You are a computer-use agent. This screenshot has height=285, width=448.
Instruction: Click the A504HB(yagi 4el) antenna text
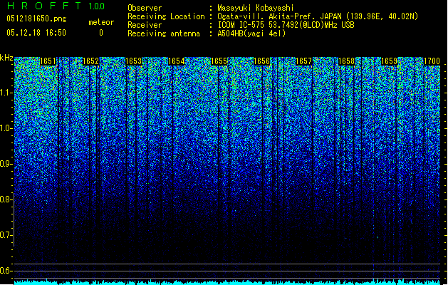click(x=251, y=33)
